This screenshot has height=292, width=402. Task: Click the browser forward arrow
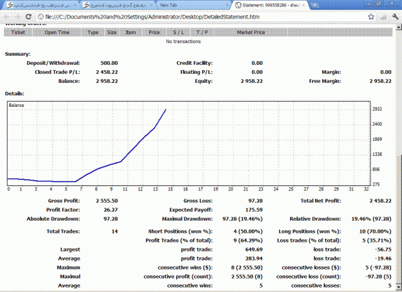point(17,17)
